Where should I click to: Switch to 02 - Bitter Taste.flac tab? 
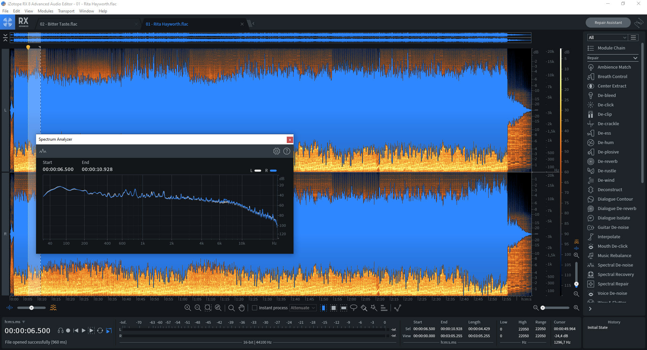click(59, 24)
